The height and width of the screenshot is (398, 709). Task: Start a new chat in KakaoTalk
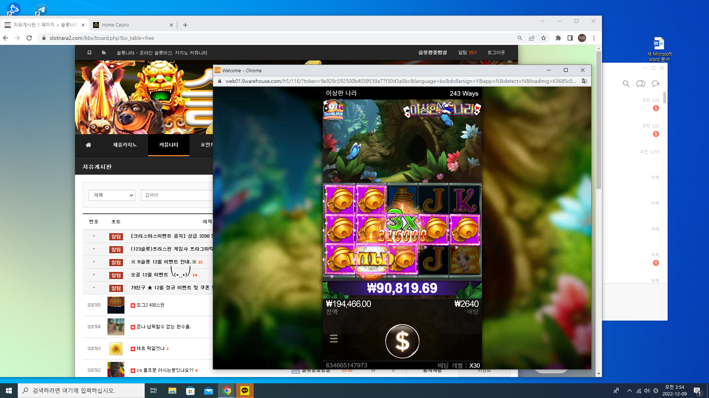(656, 84)
